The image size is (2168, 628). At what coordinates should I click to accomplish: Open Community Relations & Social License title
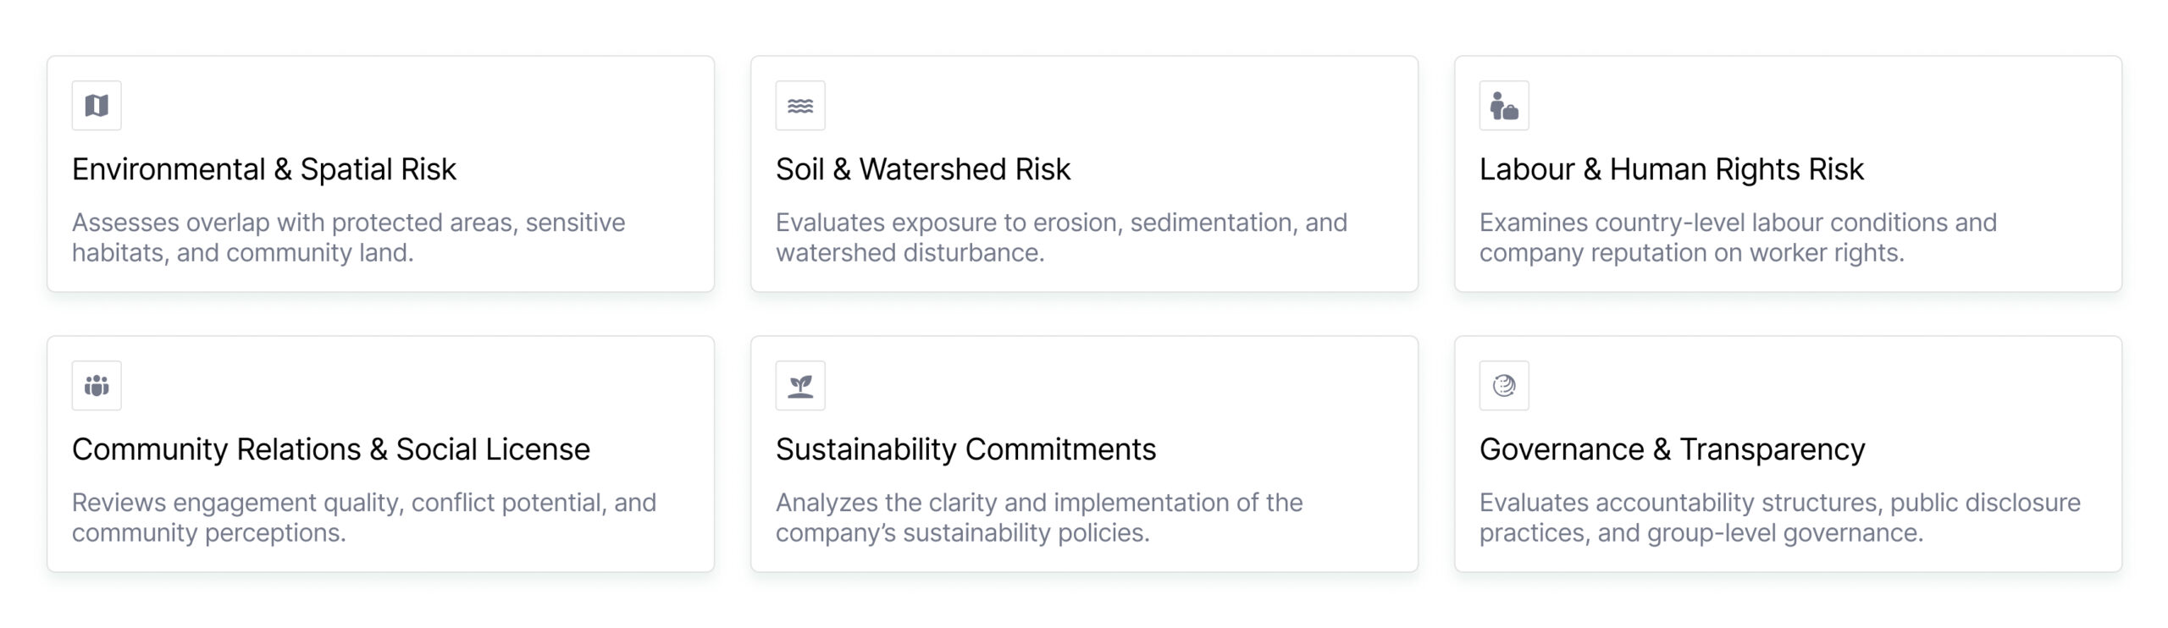coord(330,449)
